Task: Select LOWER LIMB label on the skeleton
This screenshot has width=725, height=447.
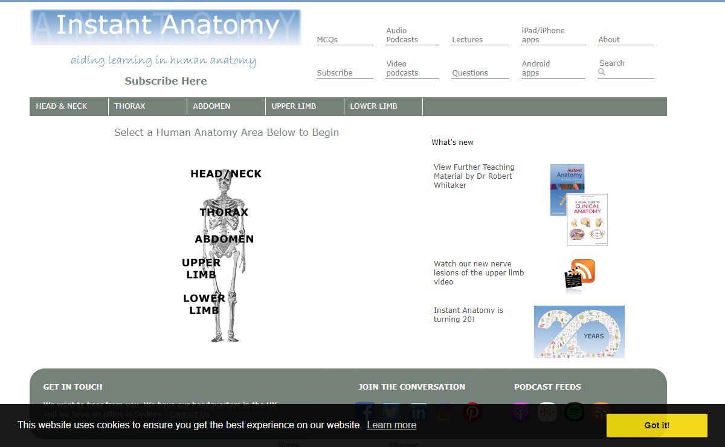Action: [x=204, y=304]
